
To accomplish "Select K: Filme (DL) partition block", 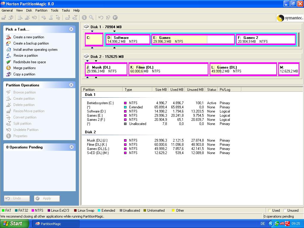I will [169, 69].
